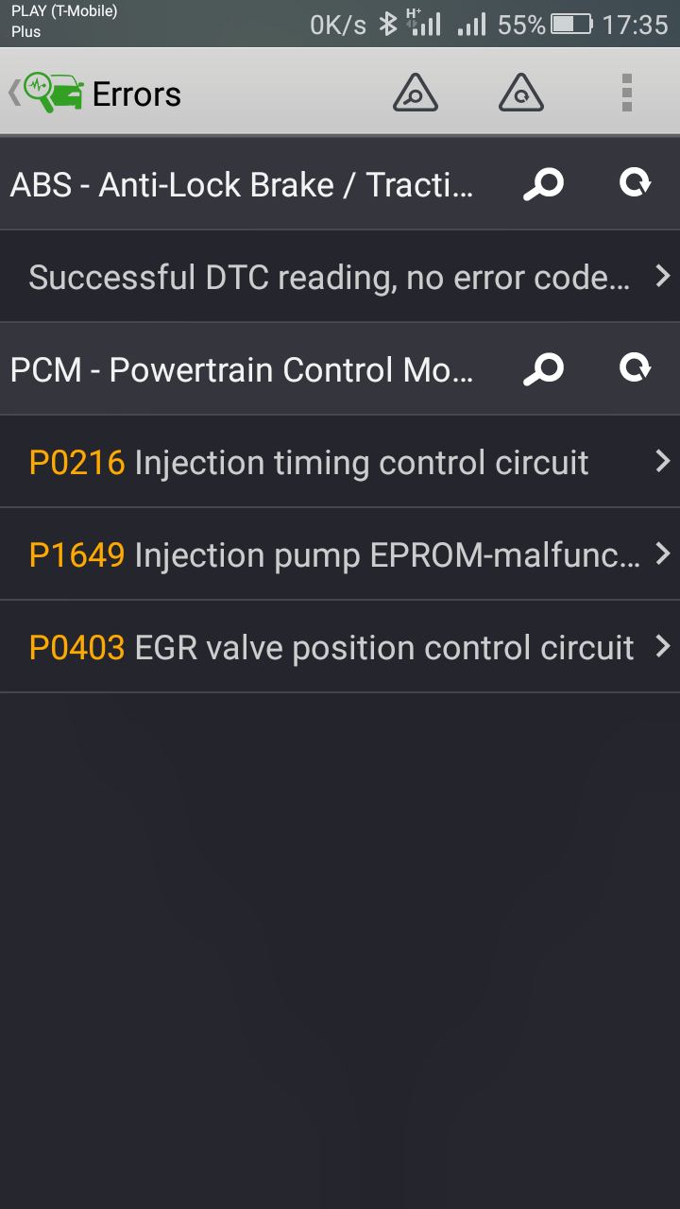680x1209 pixels.
Task: Tap the refresh arrow icon in the ABS row
Action: point(635,183)
